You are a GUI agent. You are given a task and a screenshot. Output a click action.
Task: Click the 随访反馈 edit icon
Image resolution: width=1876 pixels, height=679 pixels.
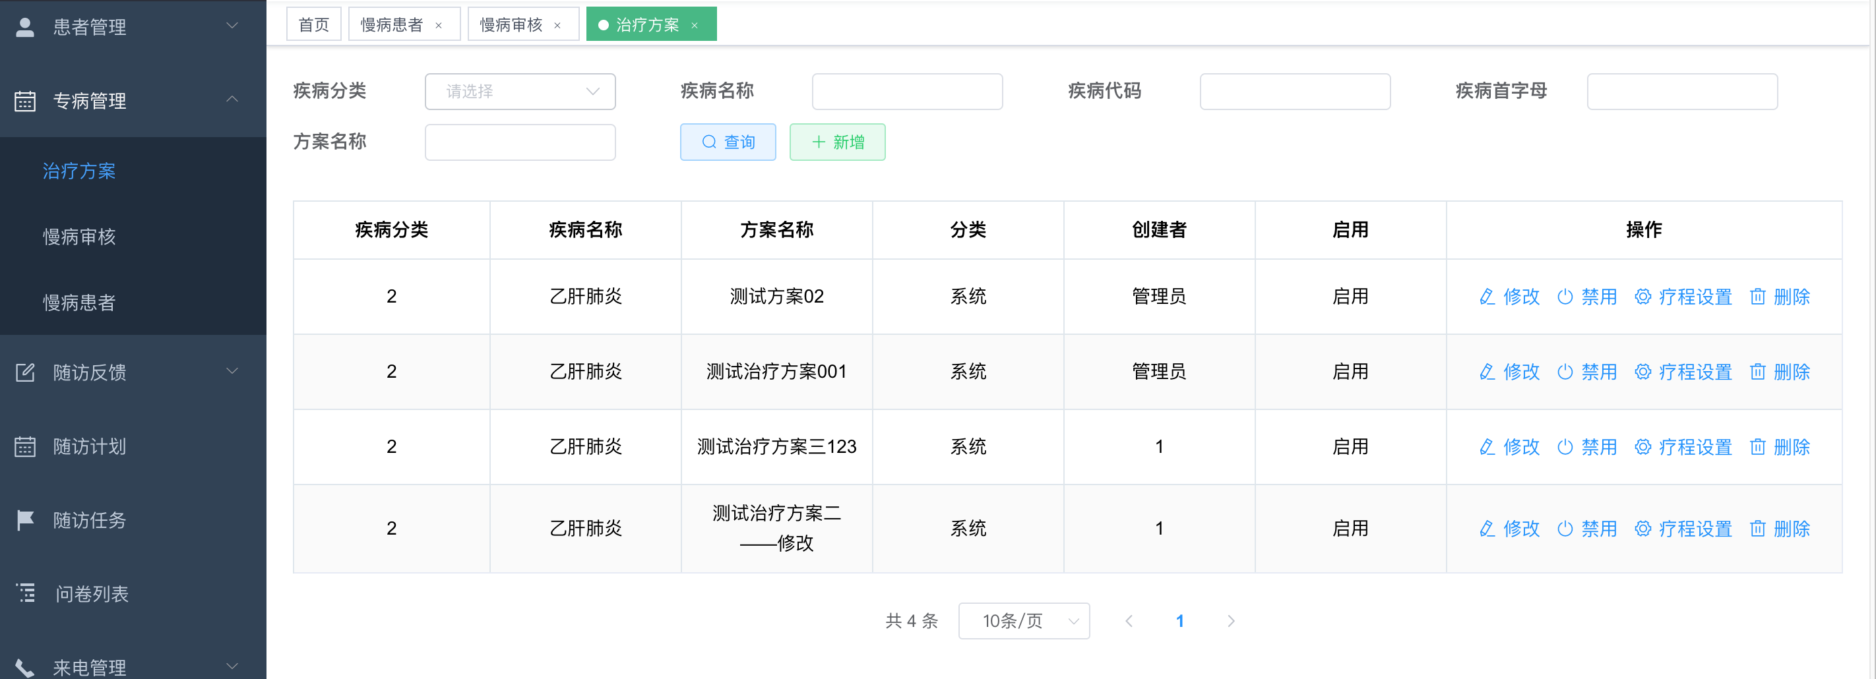click(25, 372)
